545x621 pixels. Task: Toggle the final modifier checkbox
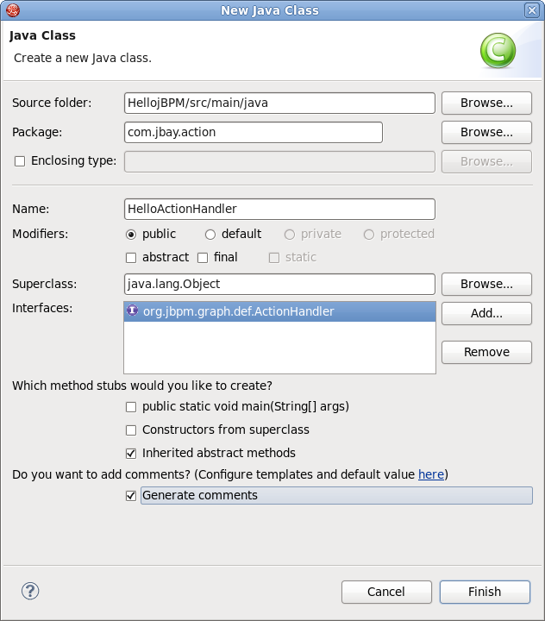[203, 258]
